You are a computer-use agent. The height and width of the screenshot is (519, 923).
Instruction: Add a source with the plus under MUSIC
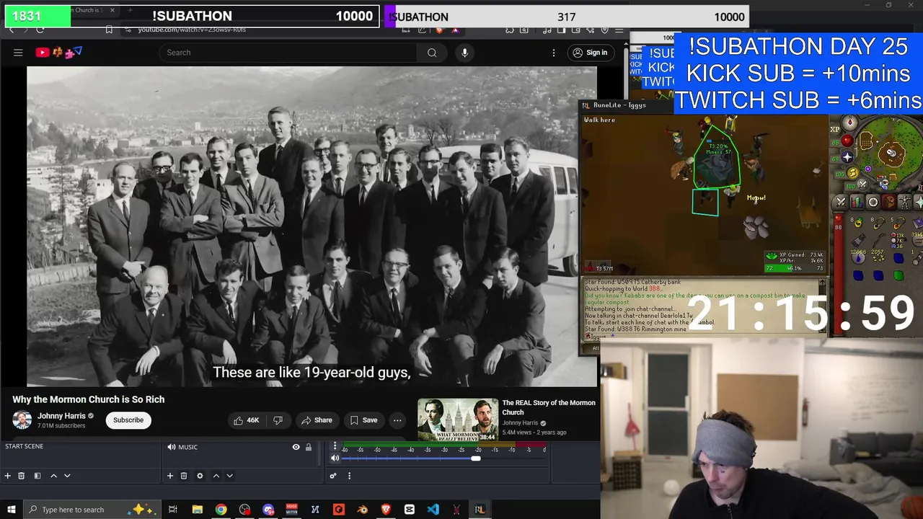click(x=170, y=476)
